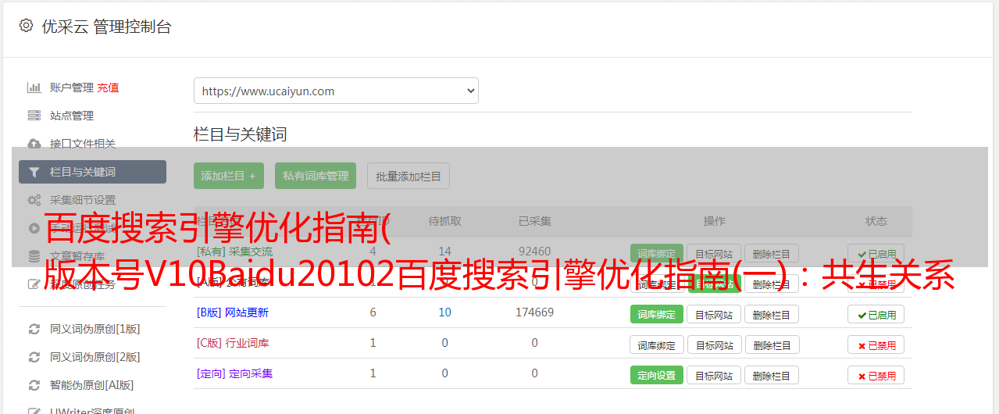This screenshot has height=414, width=999.
Task: Click the 已采集 column header
Action: coord(534,221)
